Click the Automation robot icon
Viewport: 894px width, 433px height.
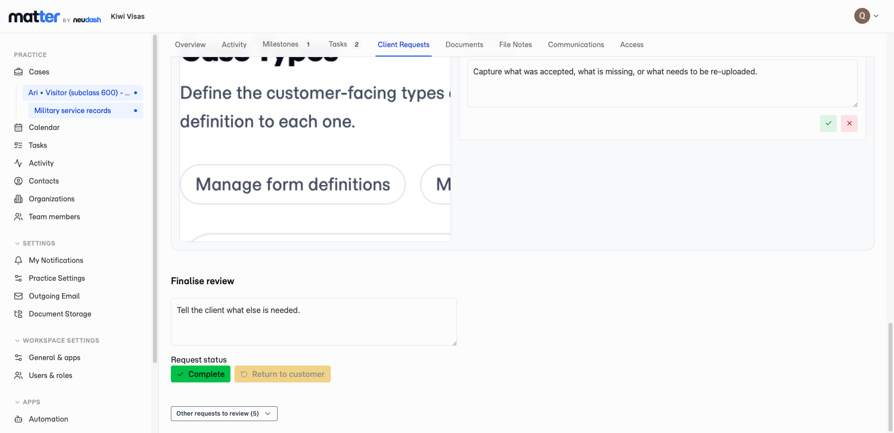[18, 419]
